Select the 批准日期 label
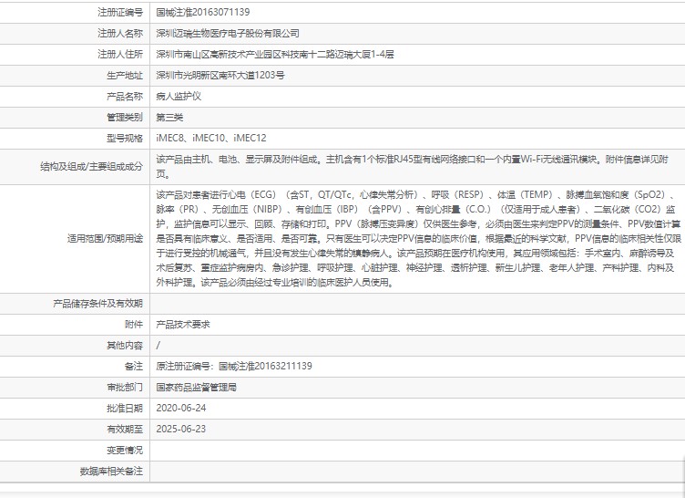 click(x=125, y=409)
